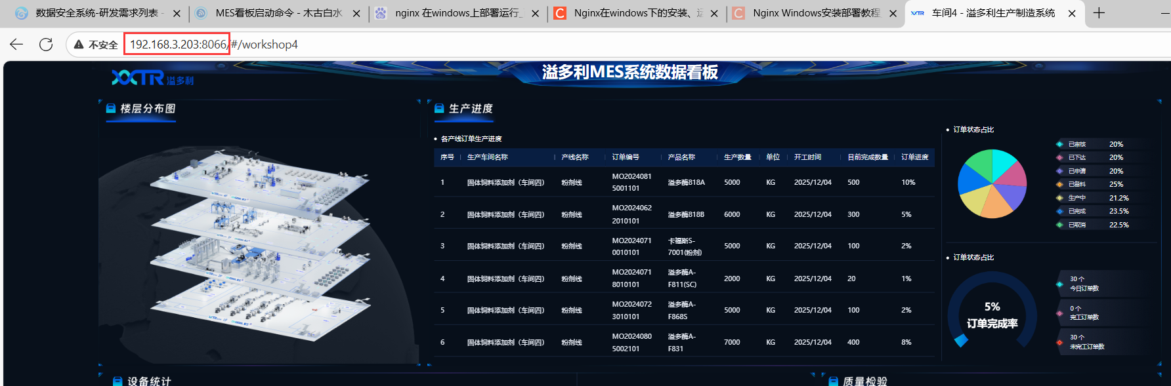The image size is (1171, 386).
Task: Switch to nginx 在windows上部署运行 tab
Action: tap(458, 13)
